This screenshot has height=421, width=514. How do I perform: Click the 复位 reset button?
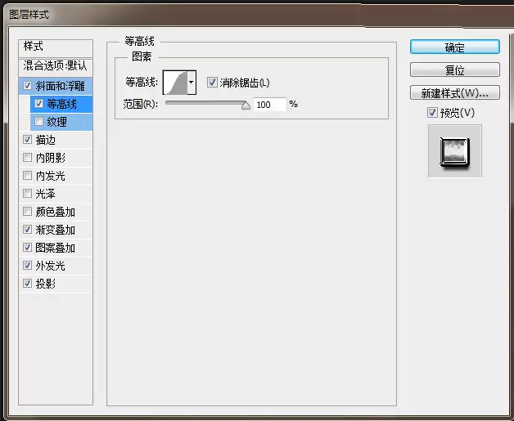coord(455,69)
